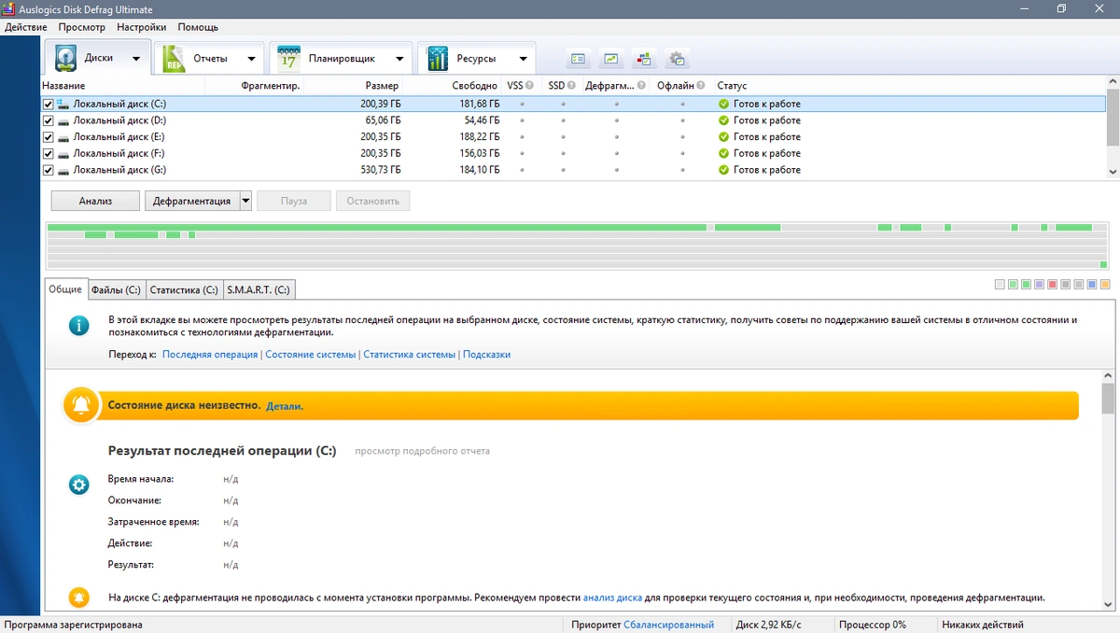Click the help icon next to VSS

pyautogui.click(x=530, y=86)
